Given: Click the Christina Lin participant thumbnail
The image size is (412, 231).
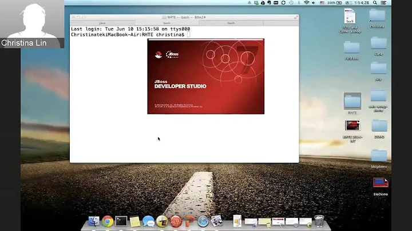Looking at the screenshot, I should (x=32, y=24).
